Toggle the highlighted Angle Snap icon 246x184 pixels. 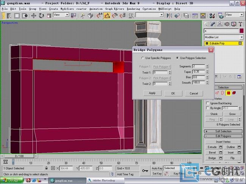point(107,15)
